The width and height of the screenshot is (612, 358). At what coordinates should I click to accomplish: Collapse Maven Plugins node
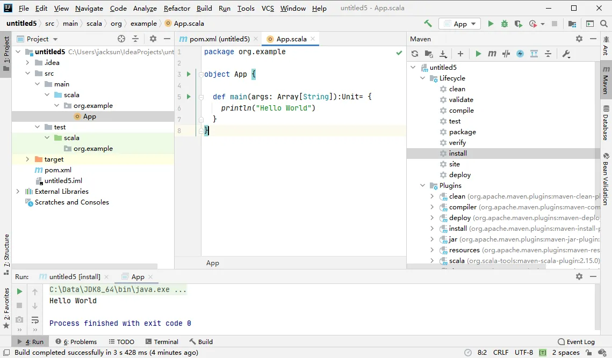coord(423,186)
